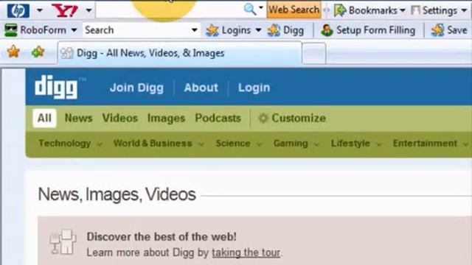
Task: Open a new blank browser tab
Action: tap(314, 54)
